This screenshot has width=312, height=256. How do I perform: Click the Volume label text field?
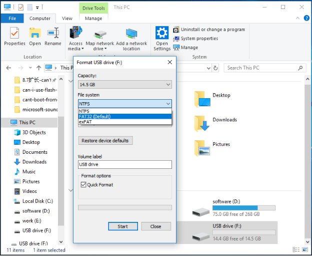125,164
